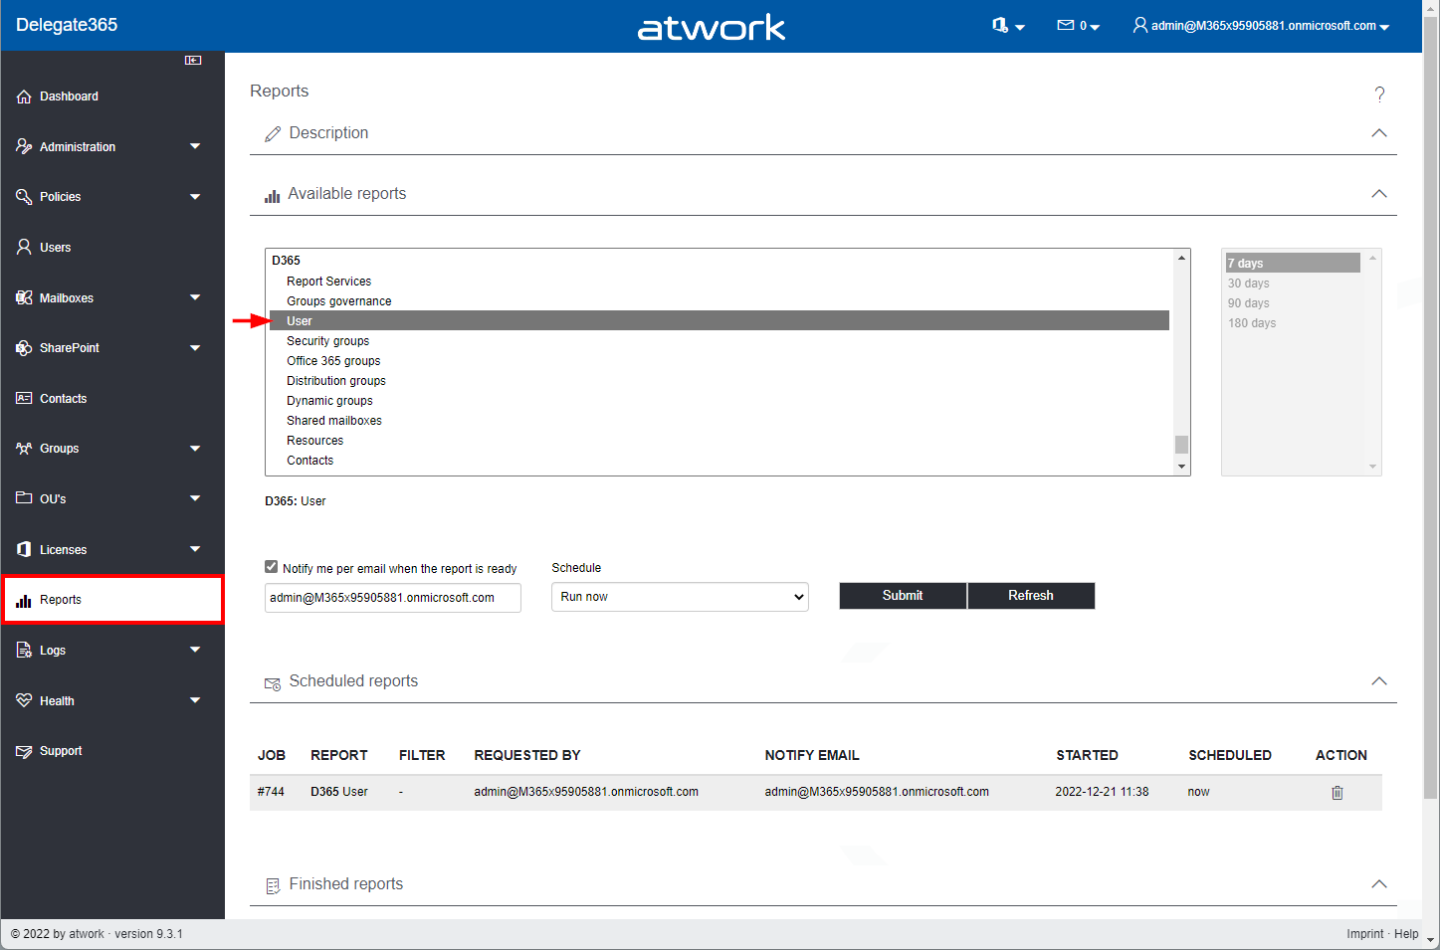The height and width of the screenshot is (950, 1440).
Task: Go to Dashboard via home icon
Action: [24, 96]
